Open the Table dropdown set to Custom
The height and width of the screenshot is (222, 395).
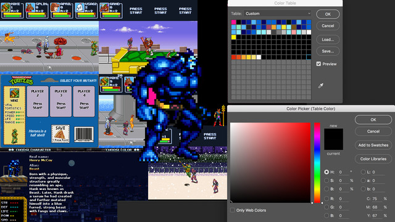tap(278, 14)
